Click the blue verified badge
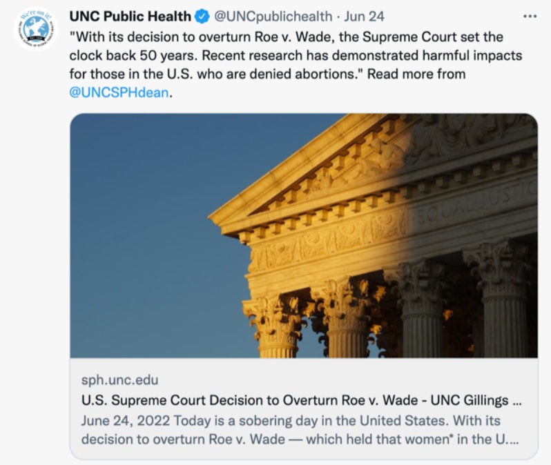The image size is (551, 465). coord(202,16)
